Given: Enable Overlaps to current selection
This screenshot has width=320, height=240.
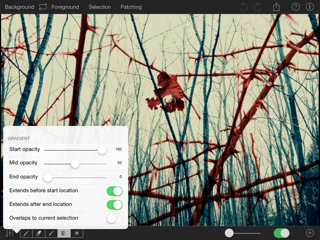Looking at the screenshot, I should [114, 218].
